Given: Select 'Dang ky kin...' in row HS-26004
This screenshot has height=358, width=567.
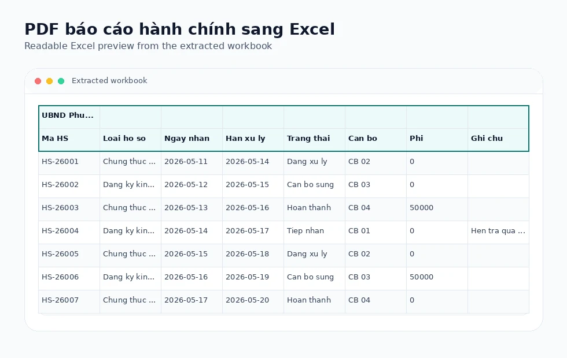Looking at the screenshot, I should pyautogui.click(x=131, y=232).
